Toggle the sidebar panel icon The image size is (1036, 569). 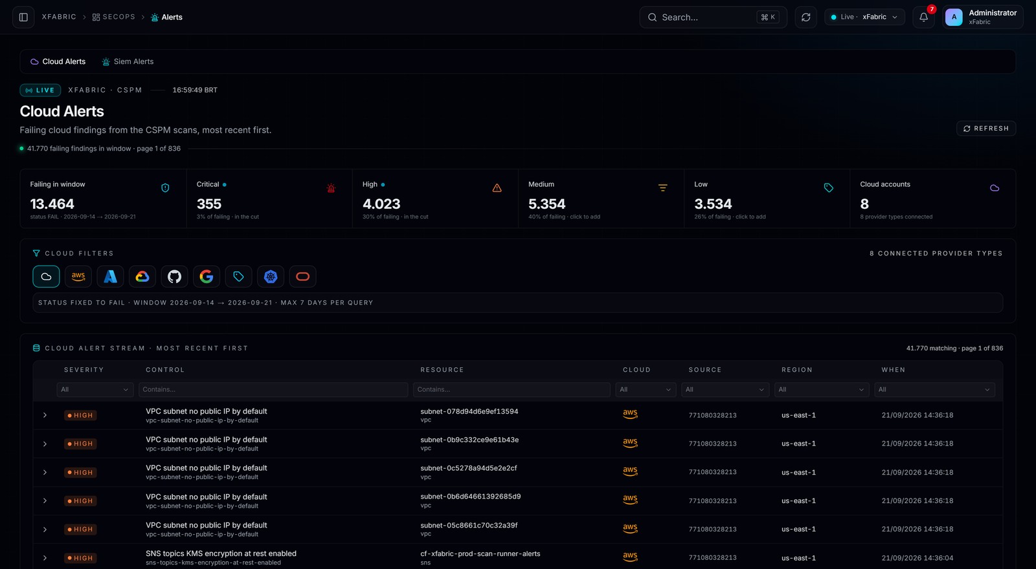point(23,17)
